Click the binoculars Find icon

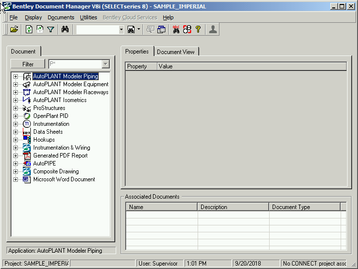65,29
